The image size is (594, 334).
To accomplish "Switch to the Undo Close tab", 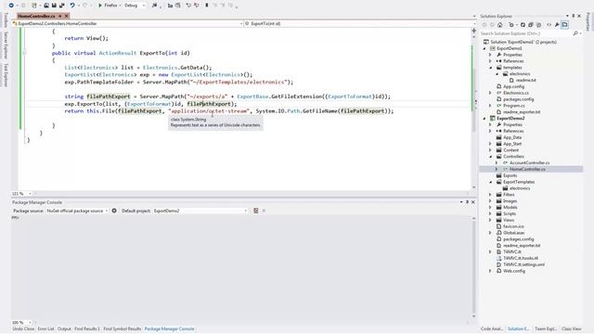I will tap(23, 328).
